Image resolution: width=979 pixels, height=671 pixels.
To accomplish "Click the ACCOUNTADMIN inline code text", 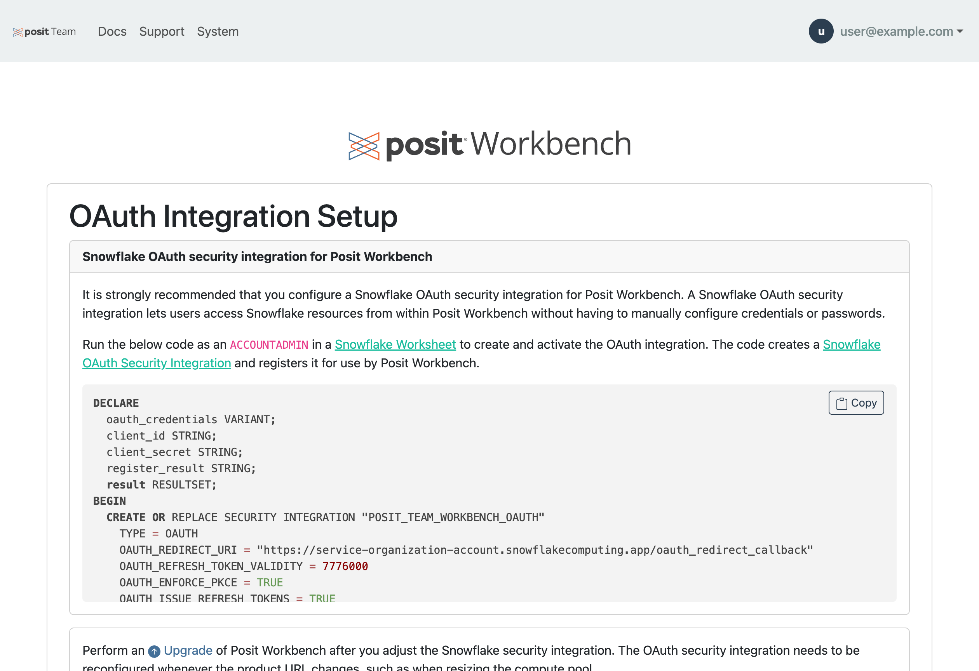I will [x=269, y=345].
